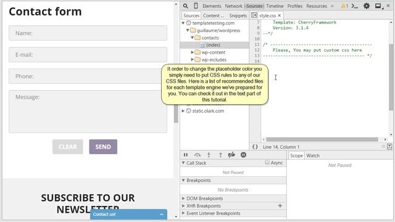
Task: Click the chat bar up-arrow icon
Action: click(x=162, y=215)
